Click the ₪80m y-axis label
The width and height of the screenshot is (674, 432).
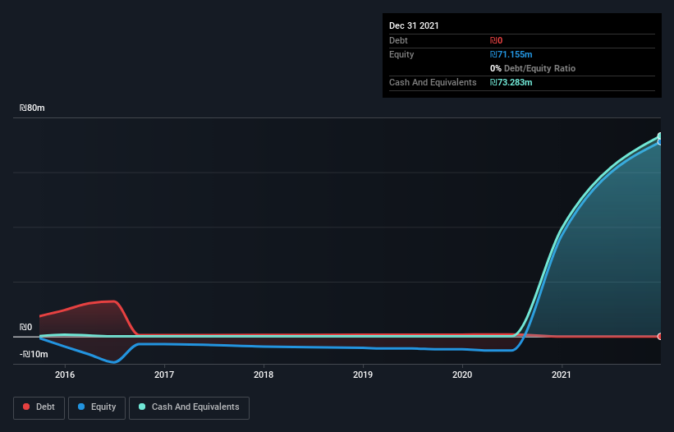pos(32,108)
